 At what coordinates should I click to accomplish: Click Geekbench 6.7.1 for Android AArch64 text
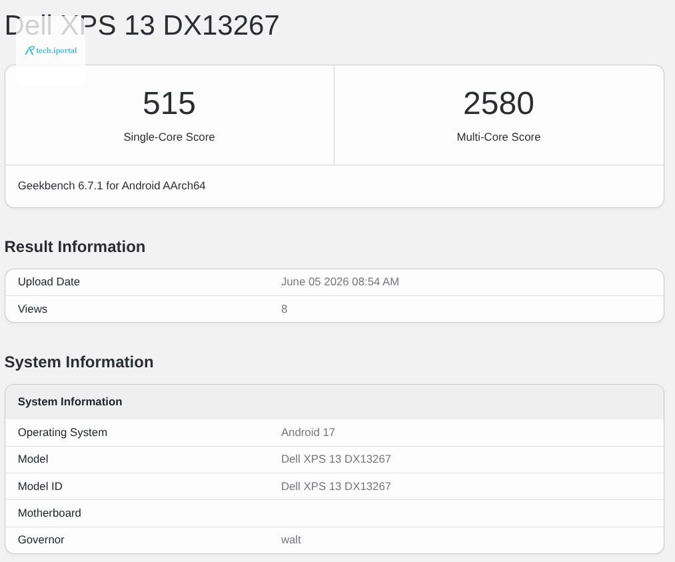tap(111, 185)
